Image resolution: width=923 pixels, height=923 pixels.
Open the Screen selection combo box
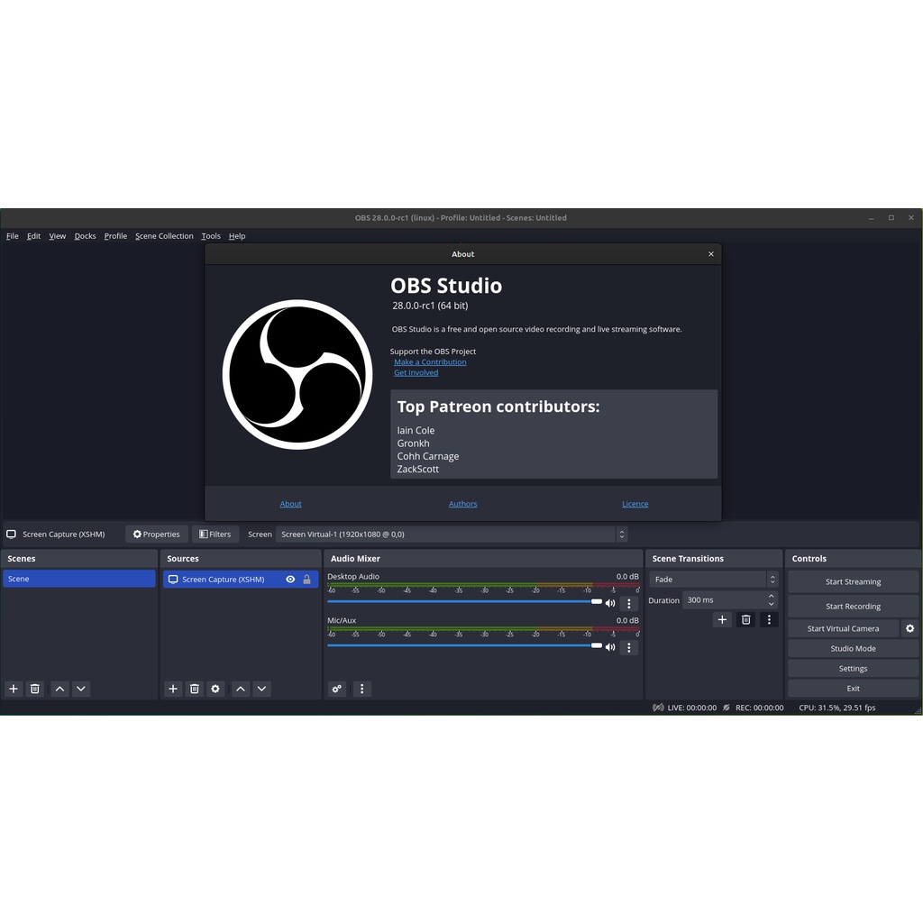coord(452,535)
